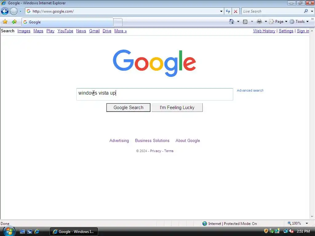
Task: Click the Internet zone globe icon
Action: (x=205, y=224)
